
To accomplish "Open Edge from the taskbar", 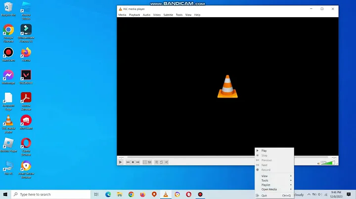I will [x=108, y=195].
